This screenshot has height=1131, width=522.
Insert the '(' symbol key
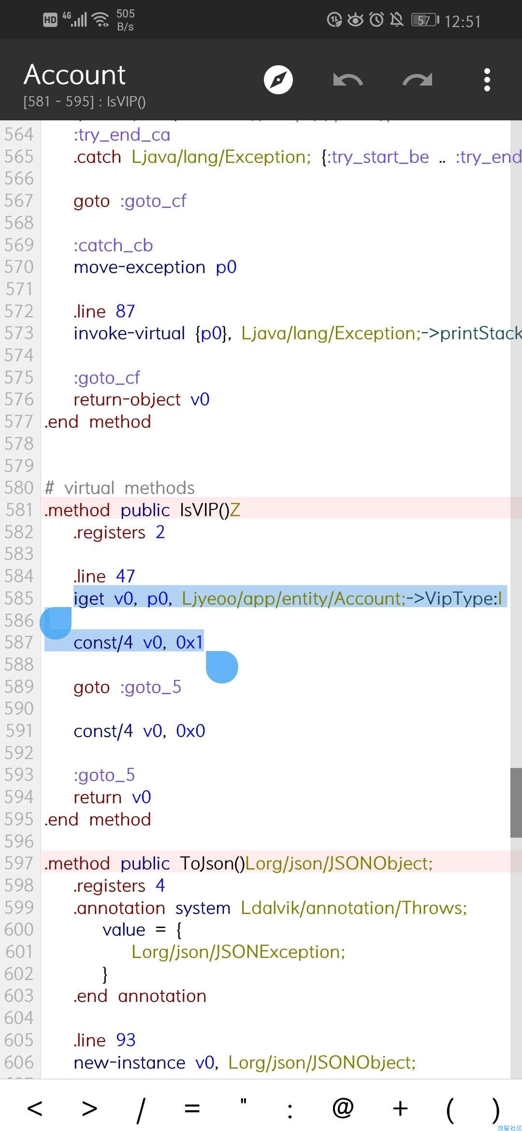pos(450,1110)
